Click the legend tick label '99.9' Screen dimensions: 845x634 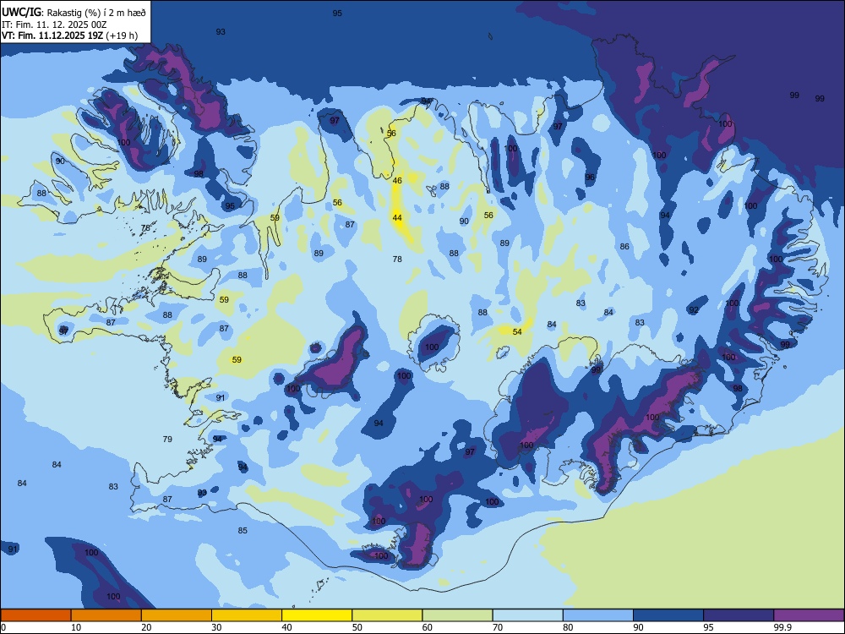[x=782, y=627]
